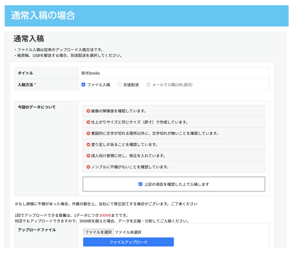Image resolution: width=293 pixels, height=256 pixels.
Task: Select the 画像の解像度を確認しています row
Action: (174, 111)
